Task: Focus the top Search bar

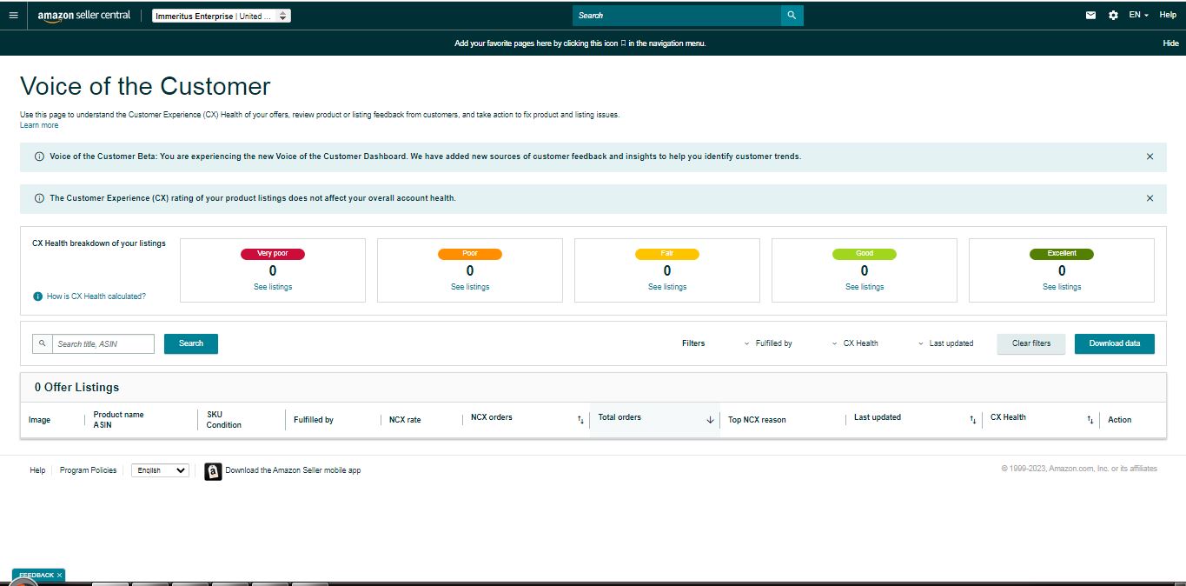Action: point(677,16)
